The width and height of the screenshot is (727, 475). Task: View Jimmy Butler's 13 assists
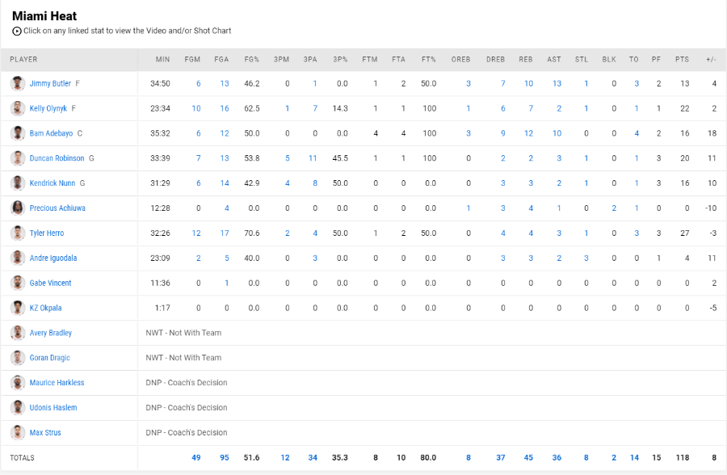557,83
